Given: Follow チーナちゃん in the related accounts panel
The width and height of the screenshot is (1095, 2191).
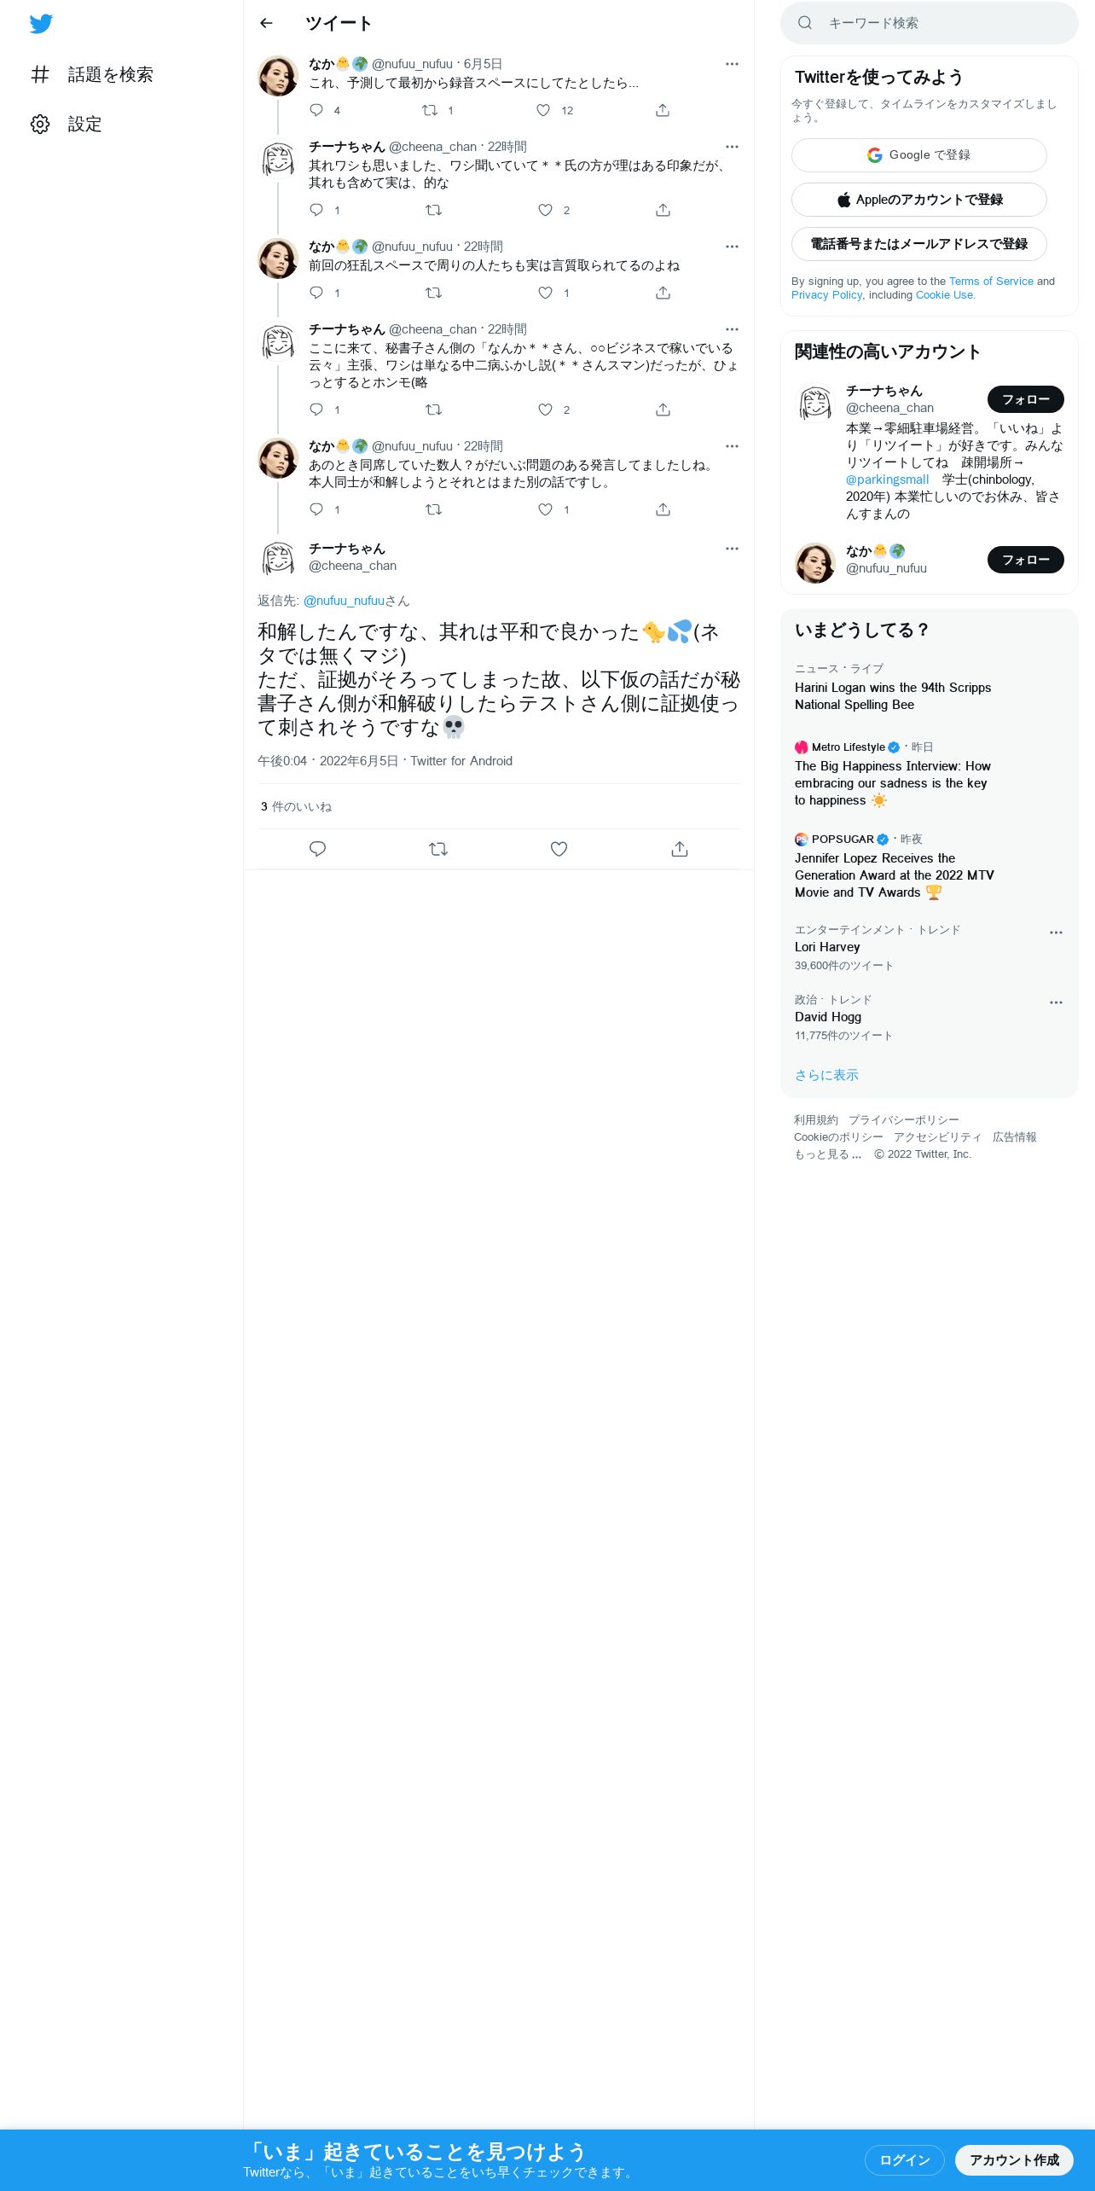Looking at the screenshot, I should 1025,399.
